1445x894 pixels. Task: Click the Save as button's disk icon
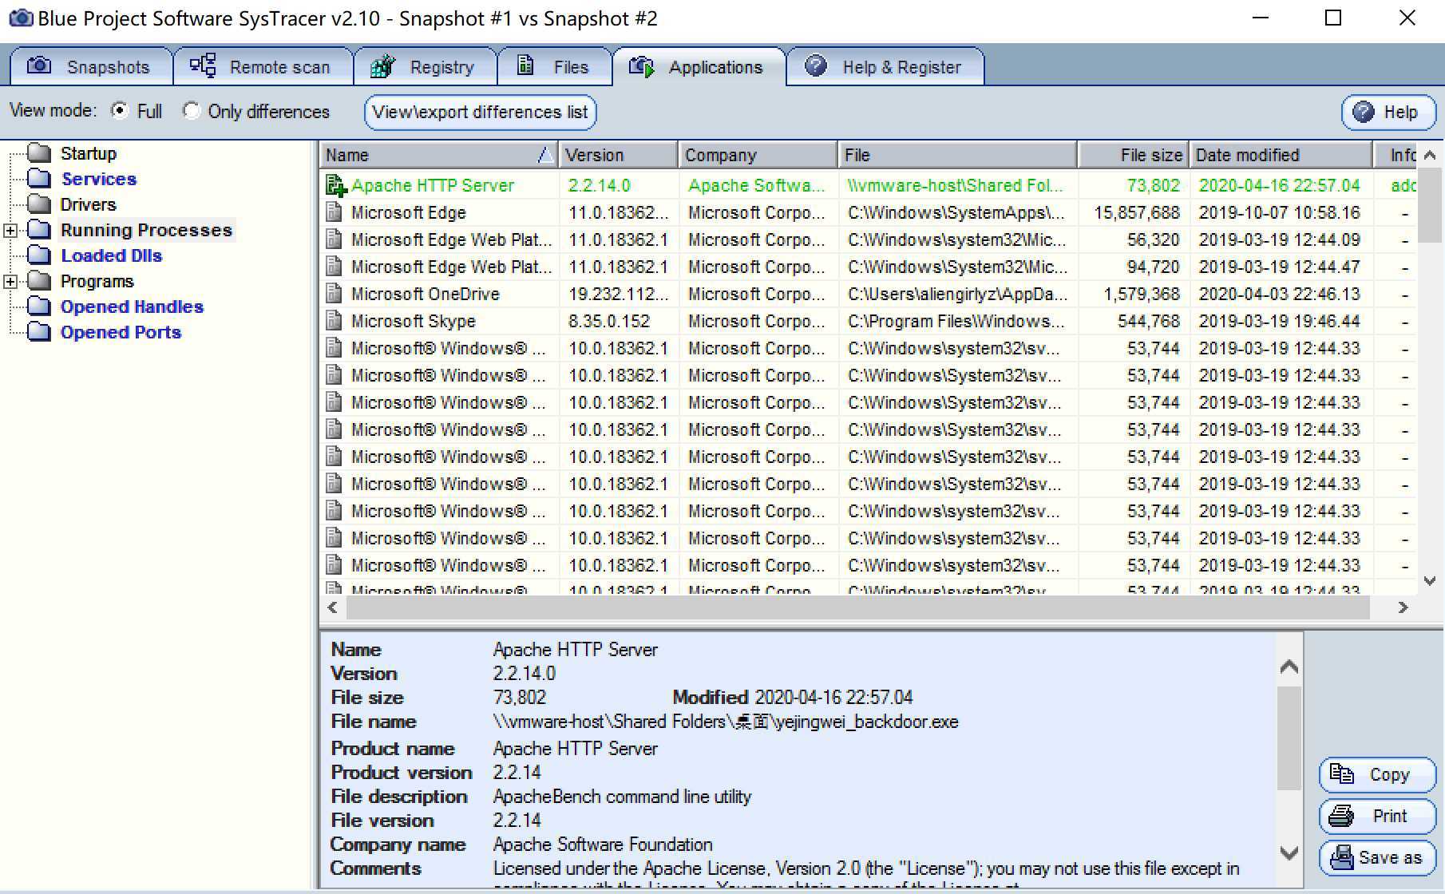(1343, 857)
